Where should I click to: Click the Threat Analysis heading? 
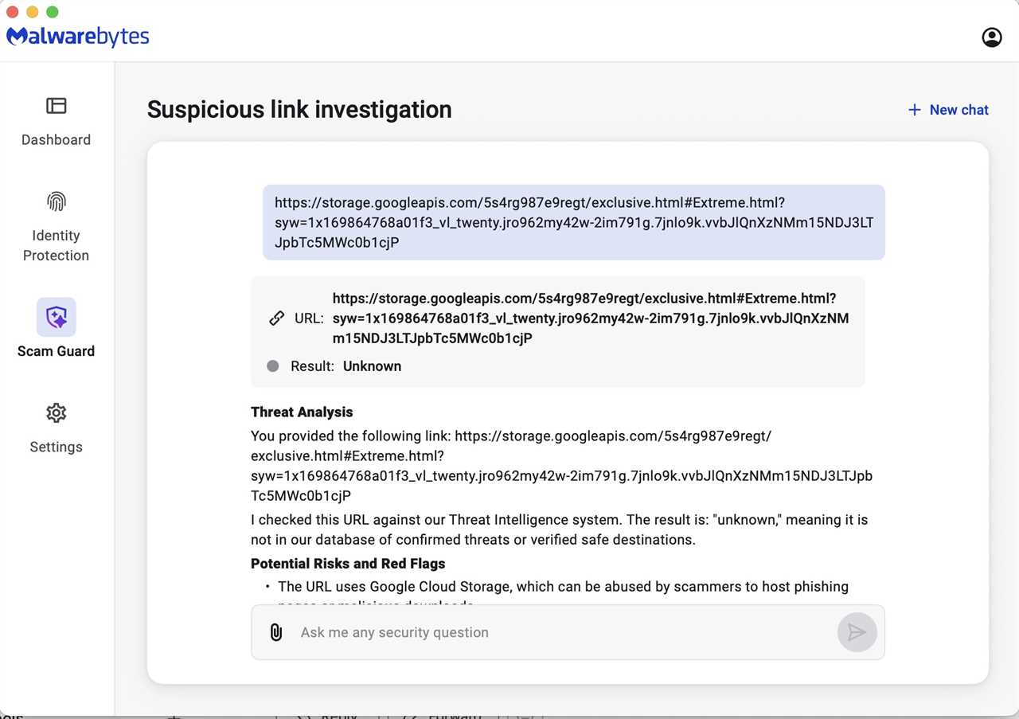coord(302,412)
